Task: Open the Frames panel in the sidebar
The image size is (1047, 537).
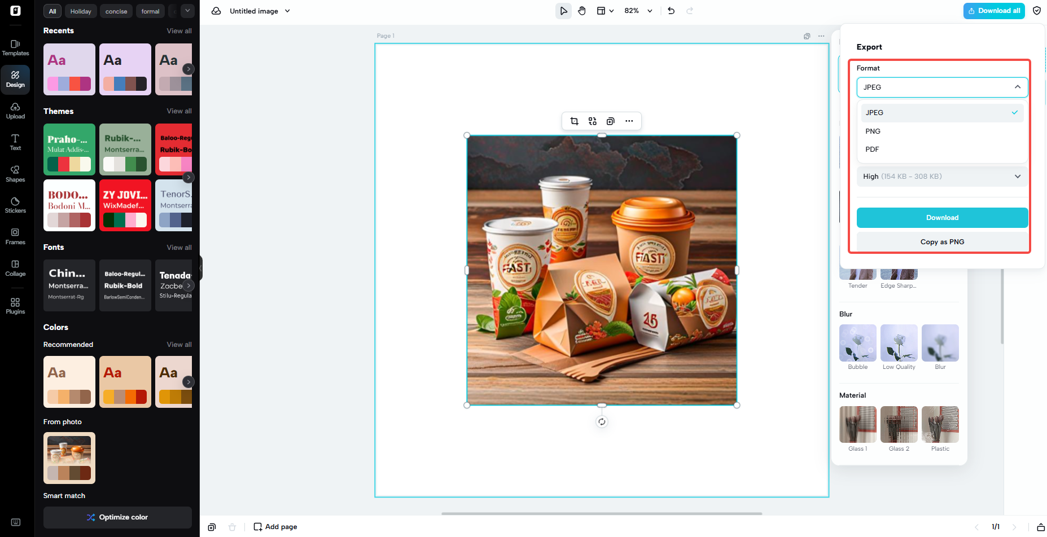Action: coord(15,235)
